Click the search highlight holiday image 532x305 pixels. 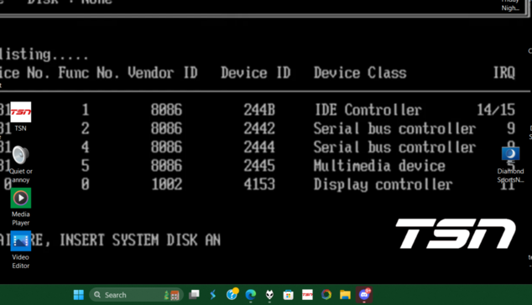pyautogui.click(x=172, y=295)
